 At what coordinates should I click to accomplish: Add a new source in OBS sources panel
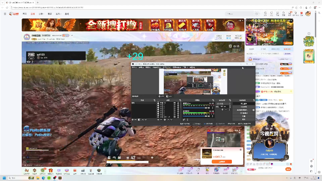[158, 119]
